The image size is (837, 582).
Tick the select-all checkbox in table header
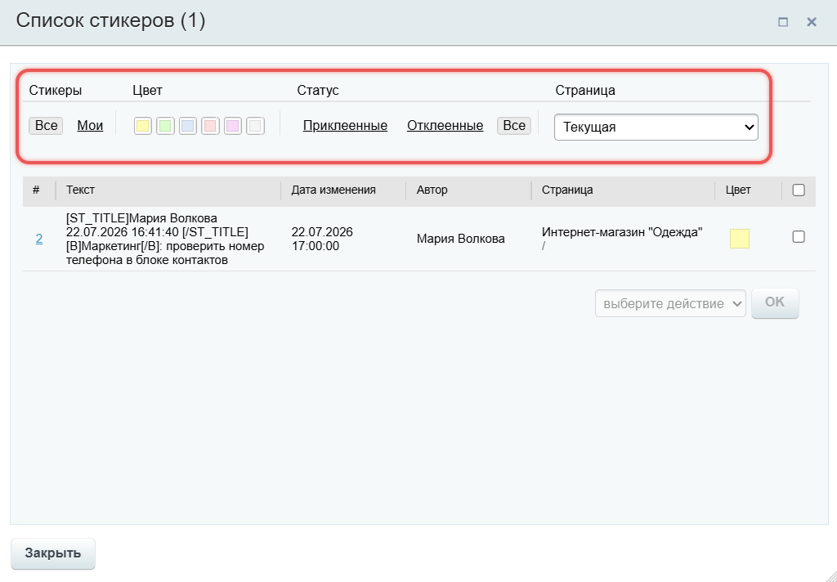click(x=799, y=190)
